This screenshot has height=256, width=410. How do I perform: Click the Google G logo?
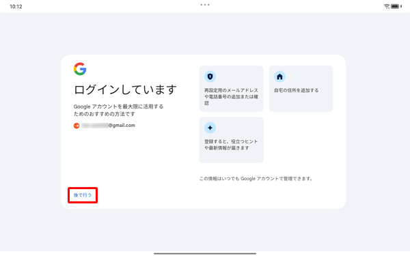[x=80, y=69]
